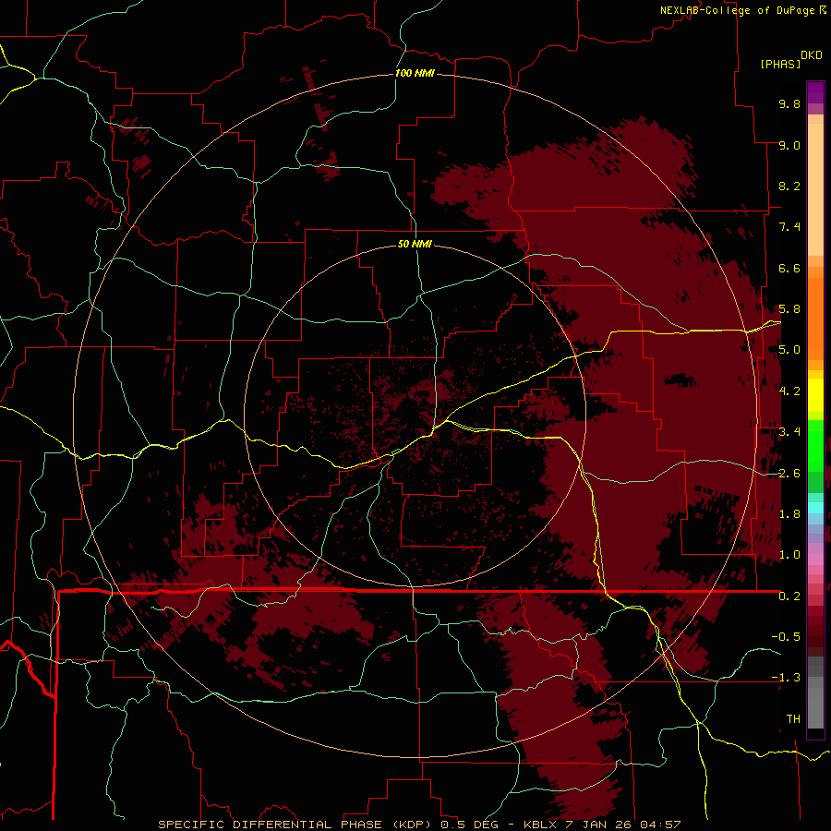Click the 6.6 legend value
The height and width of the screenshot is (831, 831).
[789, 268]
